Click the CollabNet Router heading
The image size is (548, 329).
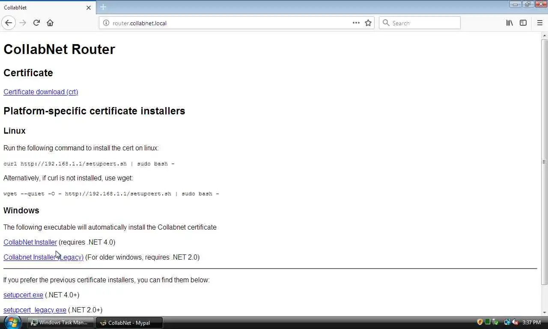click(x=59, y=49)
